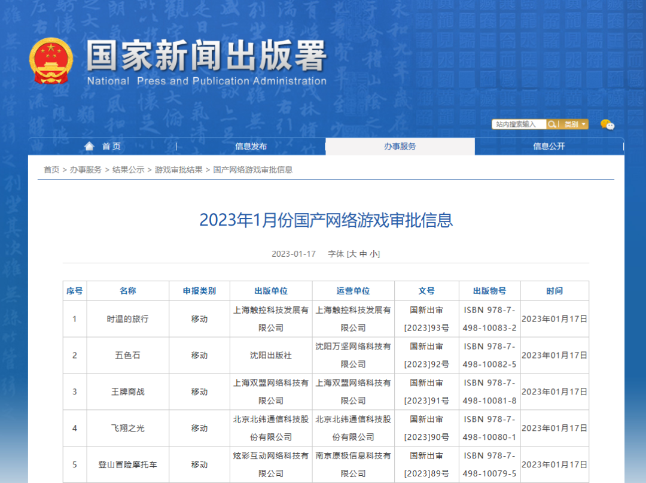The width and height of the screenshot is (646, 483).
Task: Click ISBN 978-7-498-10082-5 cell
Action: (x=489, y=356)
